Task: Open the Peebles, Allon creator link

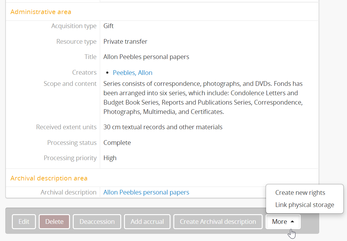Action: pyautogui.click(x=132, y=73)
